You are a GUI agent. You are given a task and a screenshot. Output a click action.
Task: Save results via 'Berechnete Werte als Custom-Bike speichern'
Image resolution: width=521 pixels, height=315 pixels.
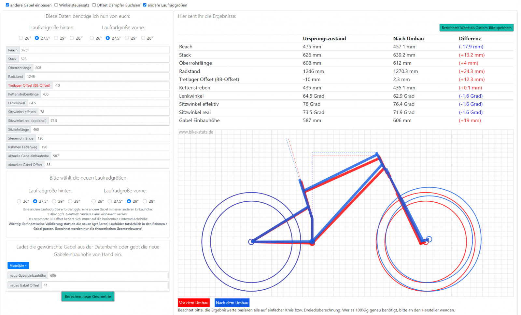point(476,28)
